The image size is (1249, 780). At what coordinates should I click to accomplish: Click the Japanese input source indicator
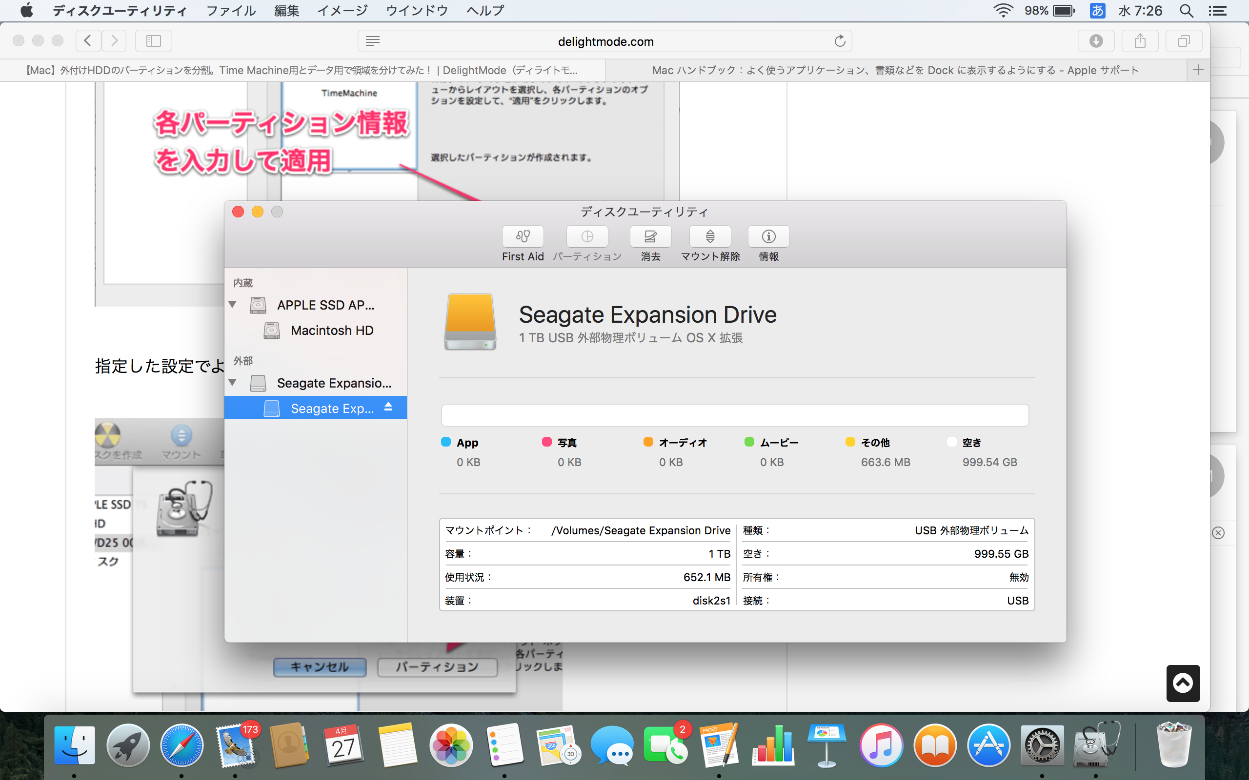(1097, 10)
